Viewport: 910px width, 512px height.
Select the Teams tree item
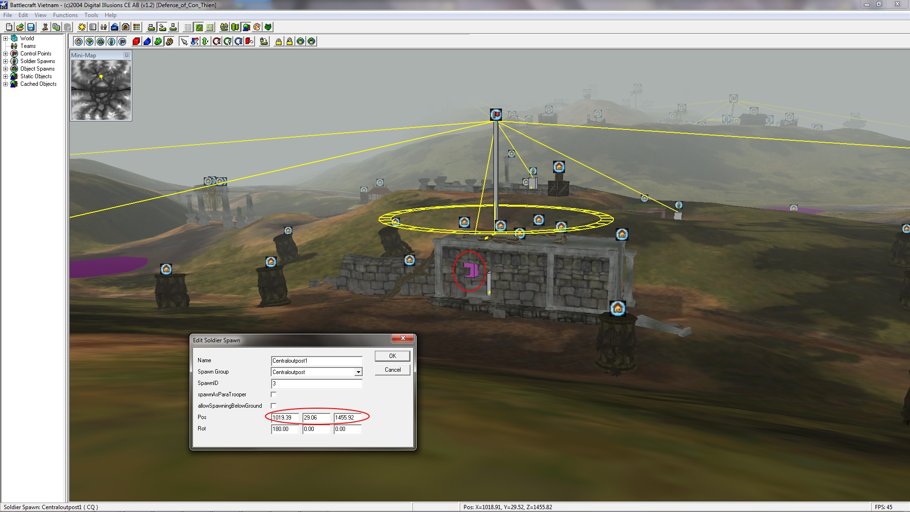(28, 46)
